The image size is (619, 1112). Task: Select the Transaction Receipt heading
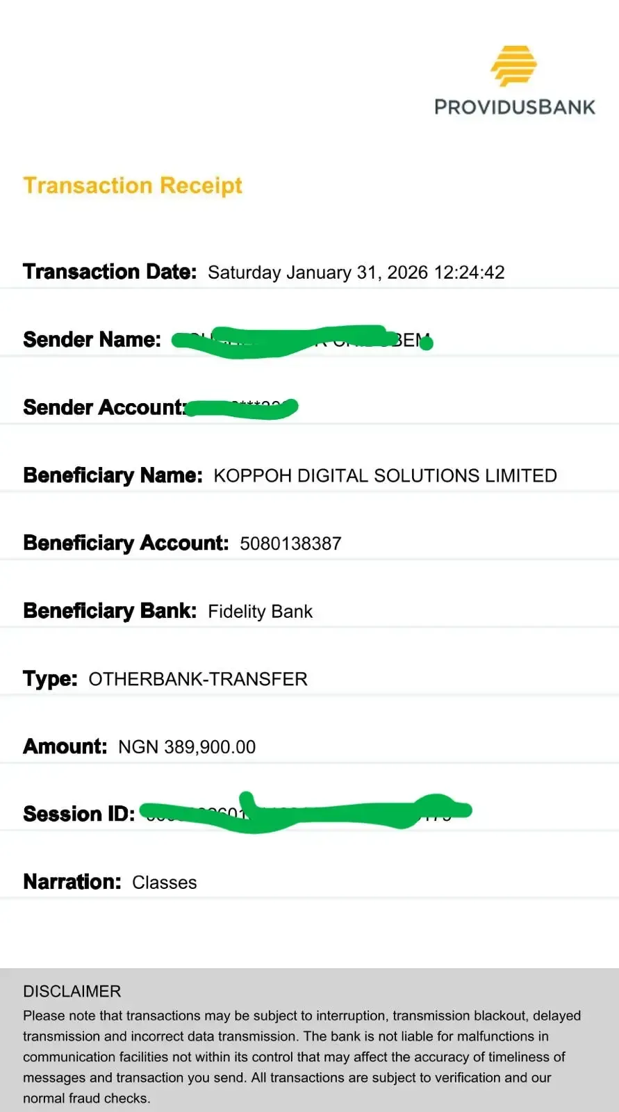133,186
